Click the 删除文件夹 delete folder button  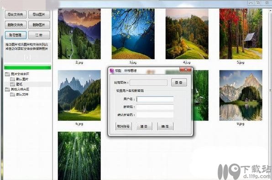click(x=16, y=25)
